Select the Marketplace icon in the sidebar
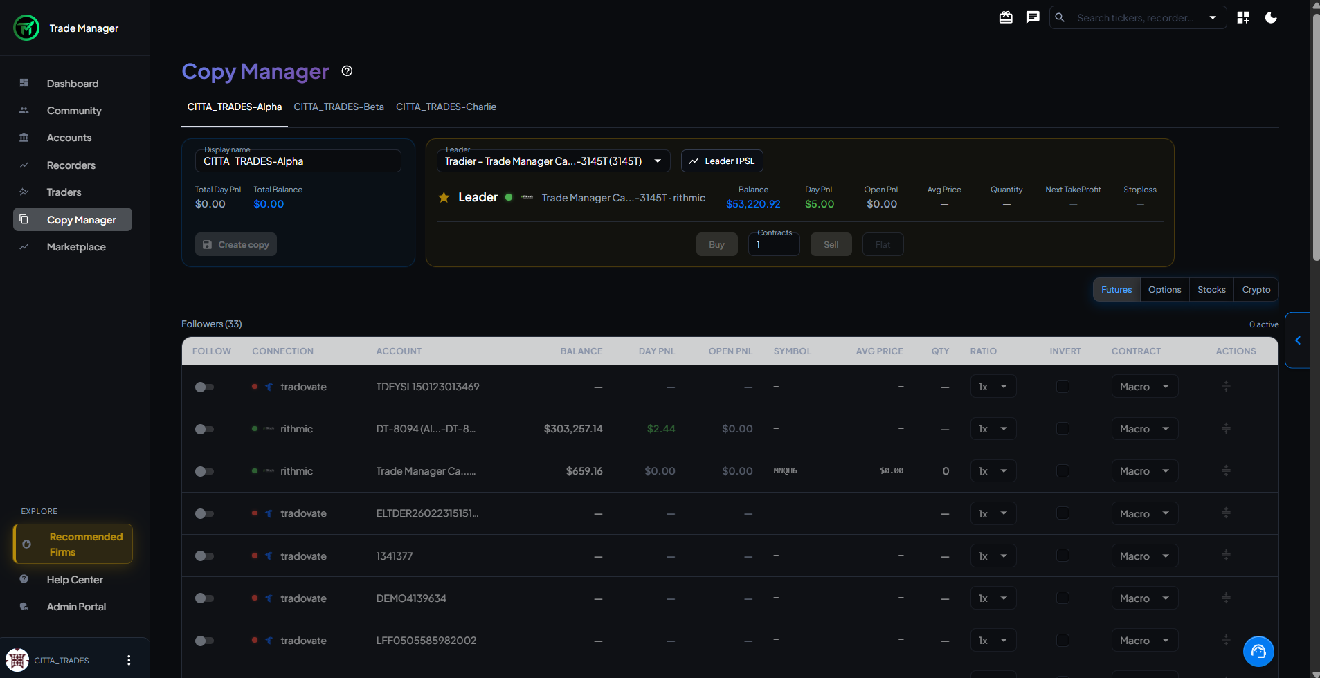The height and width of the screenshot is (678, 1320). 25,246
